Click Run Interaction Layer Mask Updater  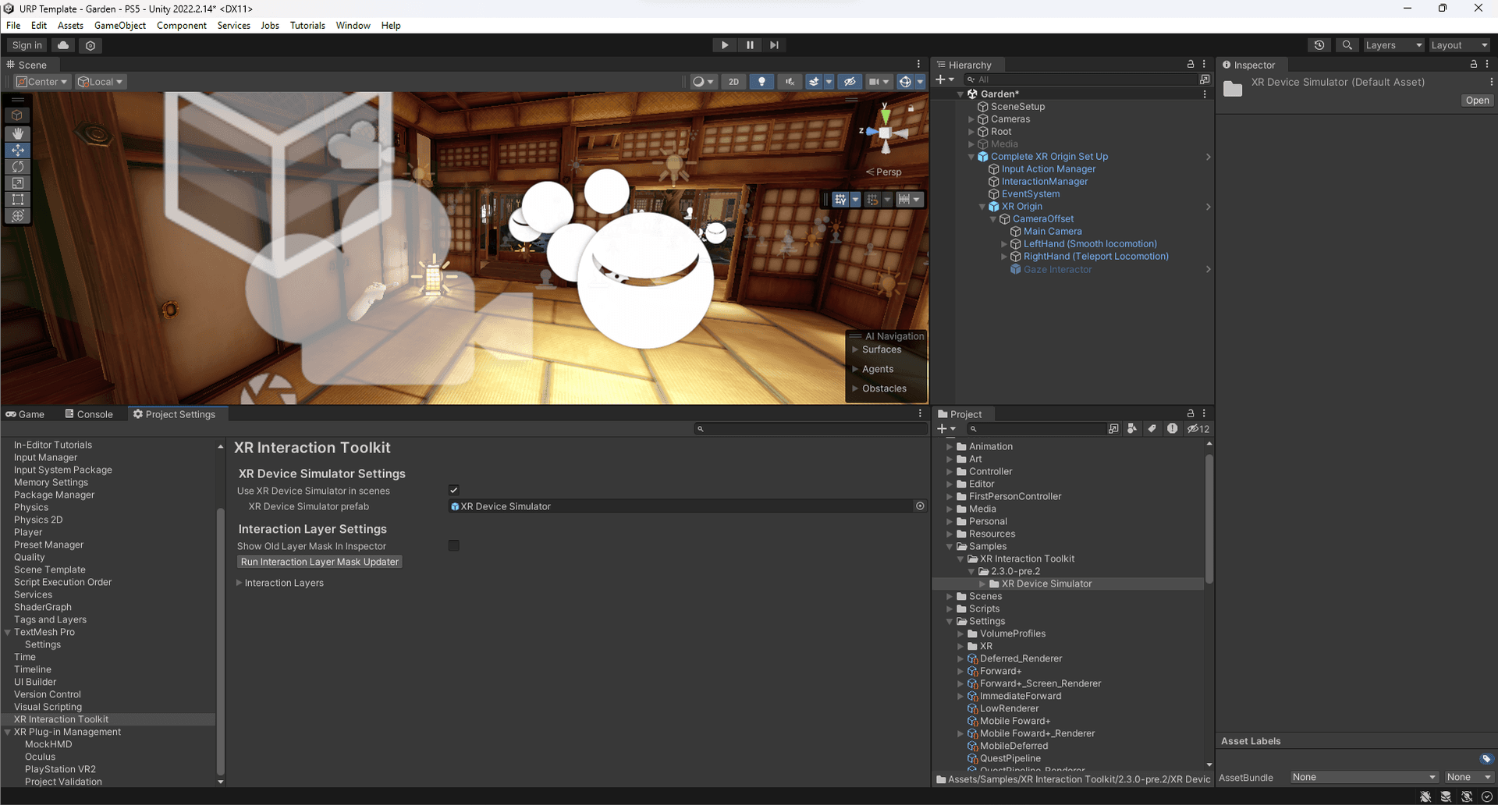click(x=319, y=562)
